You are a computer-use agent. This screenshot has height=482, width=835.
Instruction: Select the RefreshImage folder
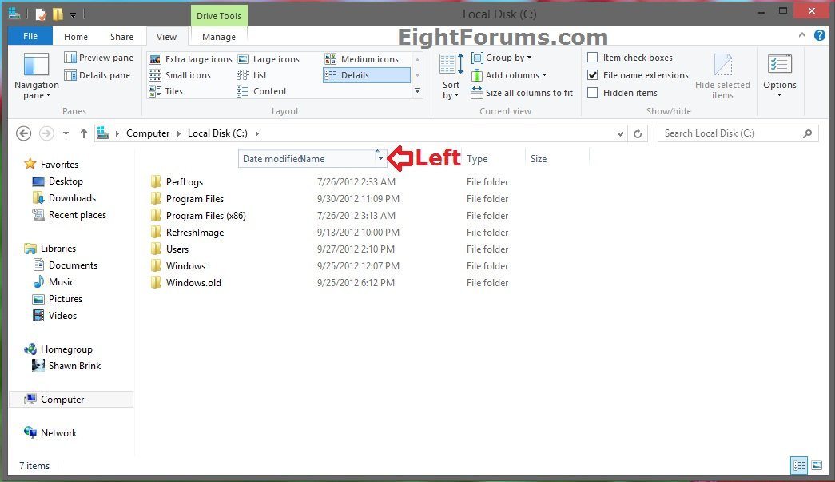195,233
